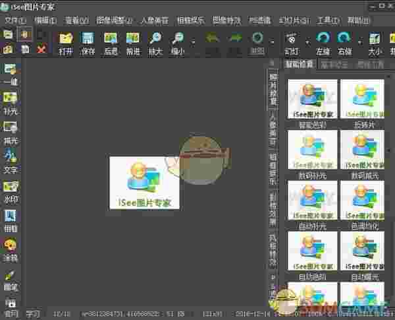
Task: Select the 水印 watermark tool
Action: [x=11, y=192]
